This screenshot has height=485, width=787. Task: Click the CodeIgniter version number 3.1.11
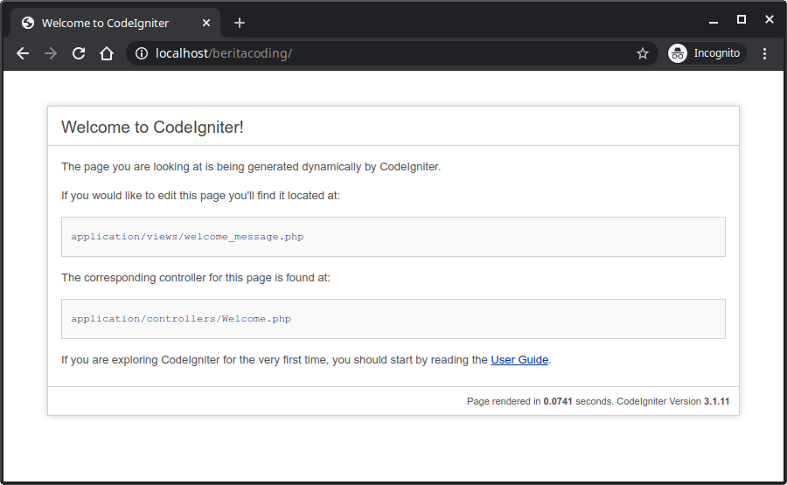coord(716,401)
